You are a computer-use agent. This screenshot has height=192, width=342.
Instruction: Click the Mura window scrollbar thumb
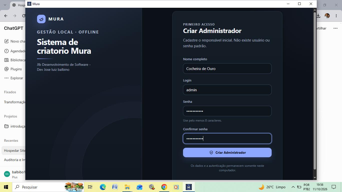[315, 90]
